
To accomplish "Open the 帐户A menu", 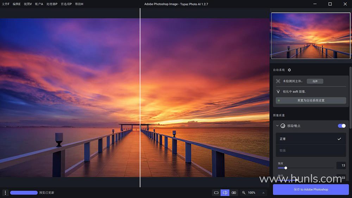I will 39,4.
